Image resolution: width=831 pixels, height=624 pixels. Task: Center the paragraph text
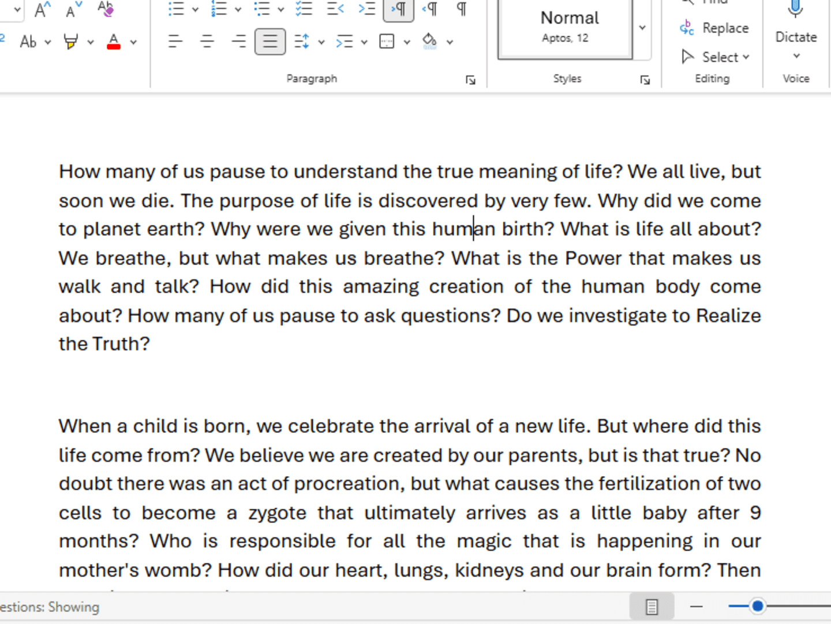click(207, 42)
